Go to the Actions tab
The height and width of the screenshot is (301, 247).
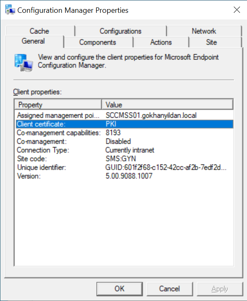pos(161,42)
